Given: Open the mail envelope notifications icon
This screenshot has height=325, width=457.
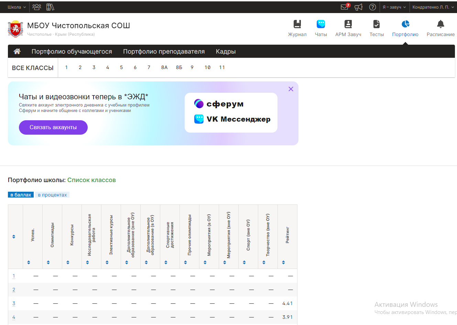Looking at the screenshot, I should [345, 7].
